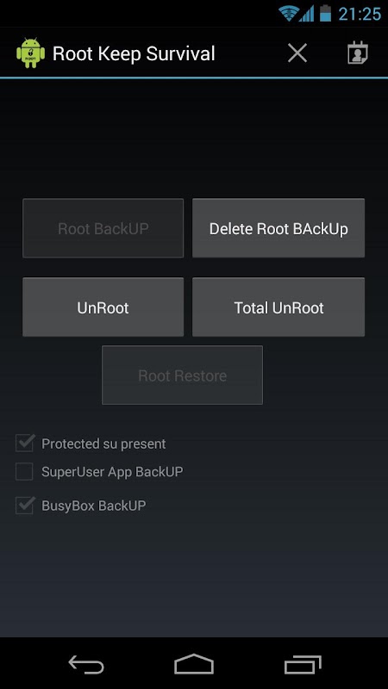Tap the cell signal strength icon
This screenshot has width=388, height=689.
(307, 14)
